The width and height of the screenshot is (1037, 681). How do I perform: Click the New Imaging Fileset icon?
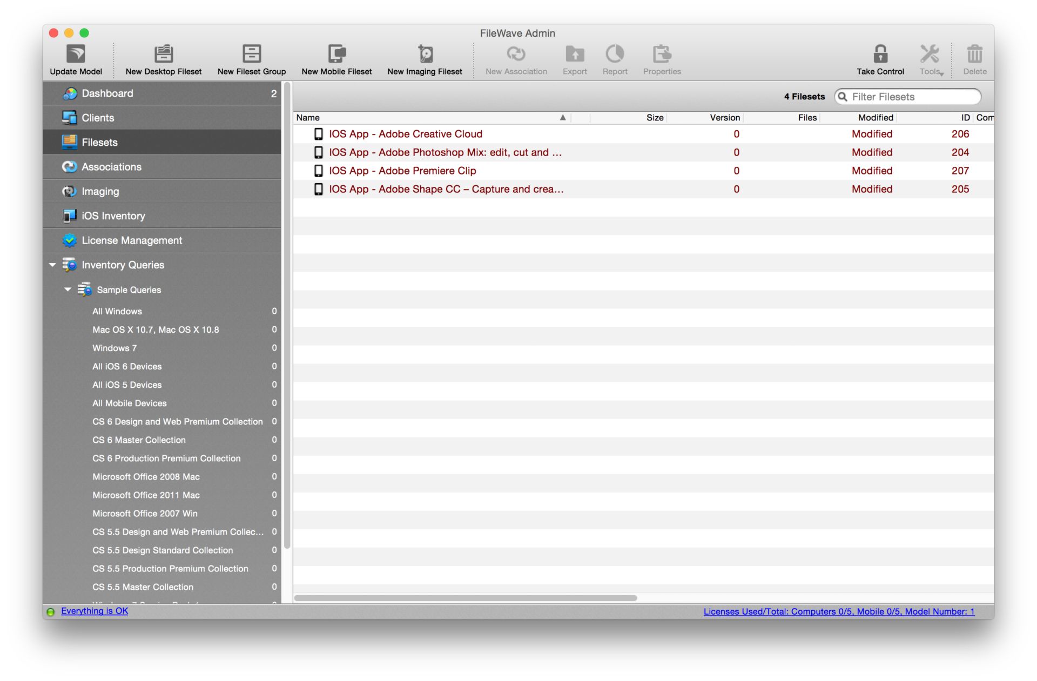[425, 54]
